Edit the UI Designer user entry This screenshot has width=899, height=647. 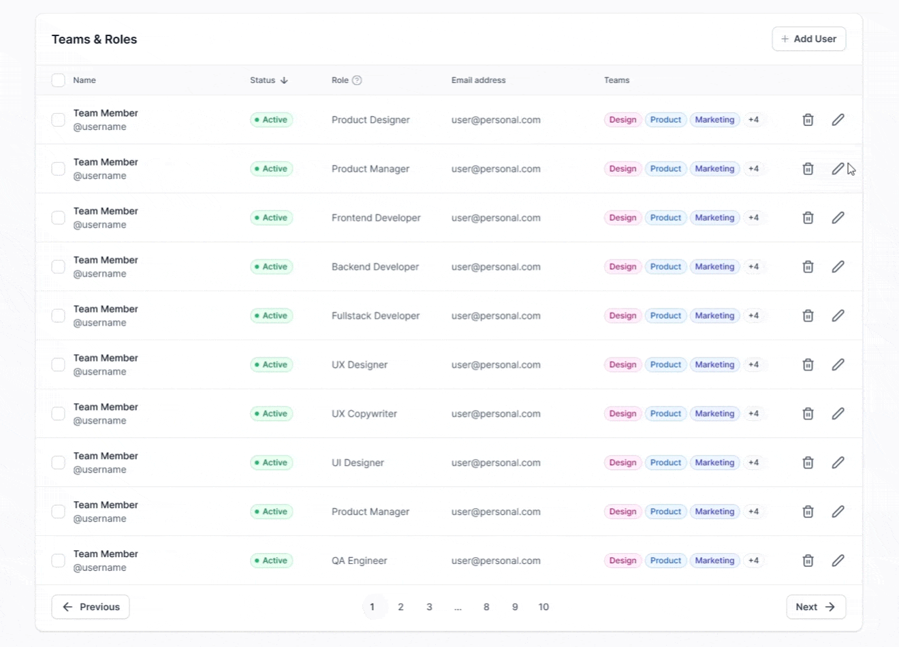[838, 463]
